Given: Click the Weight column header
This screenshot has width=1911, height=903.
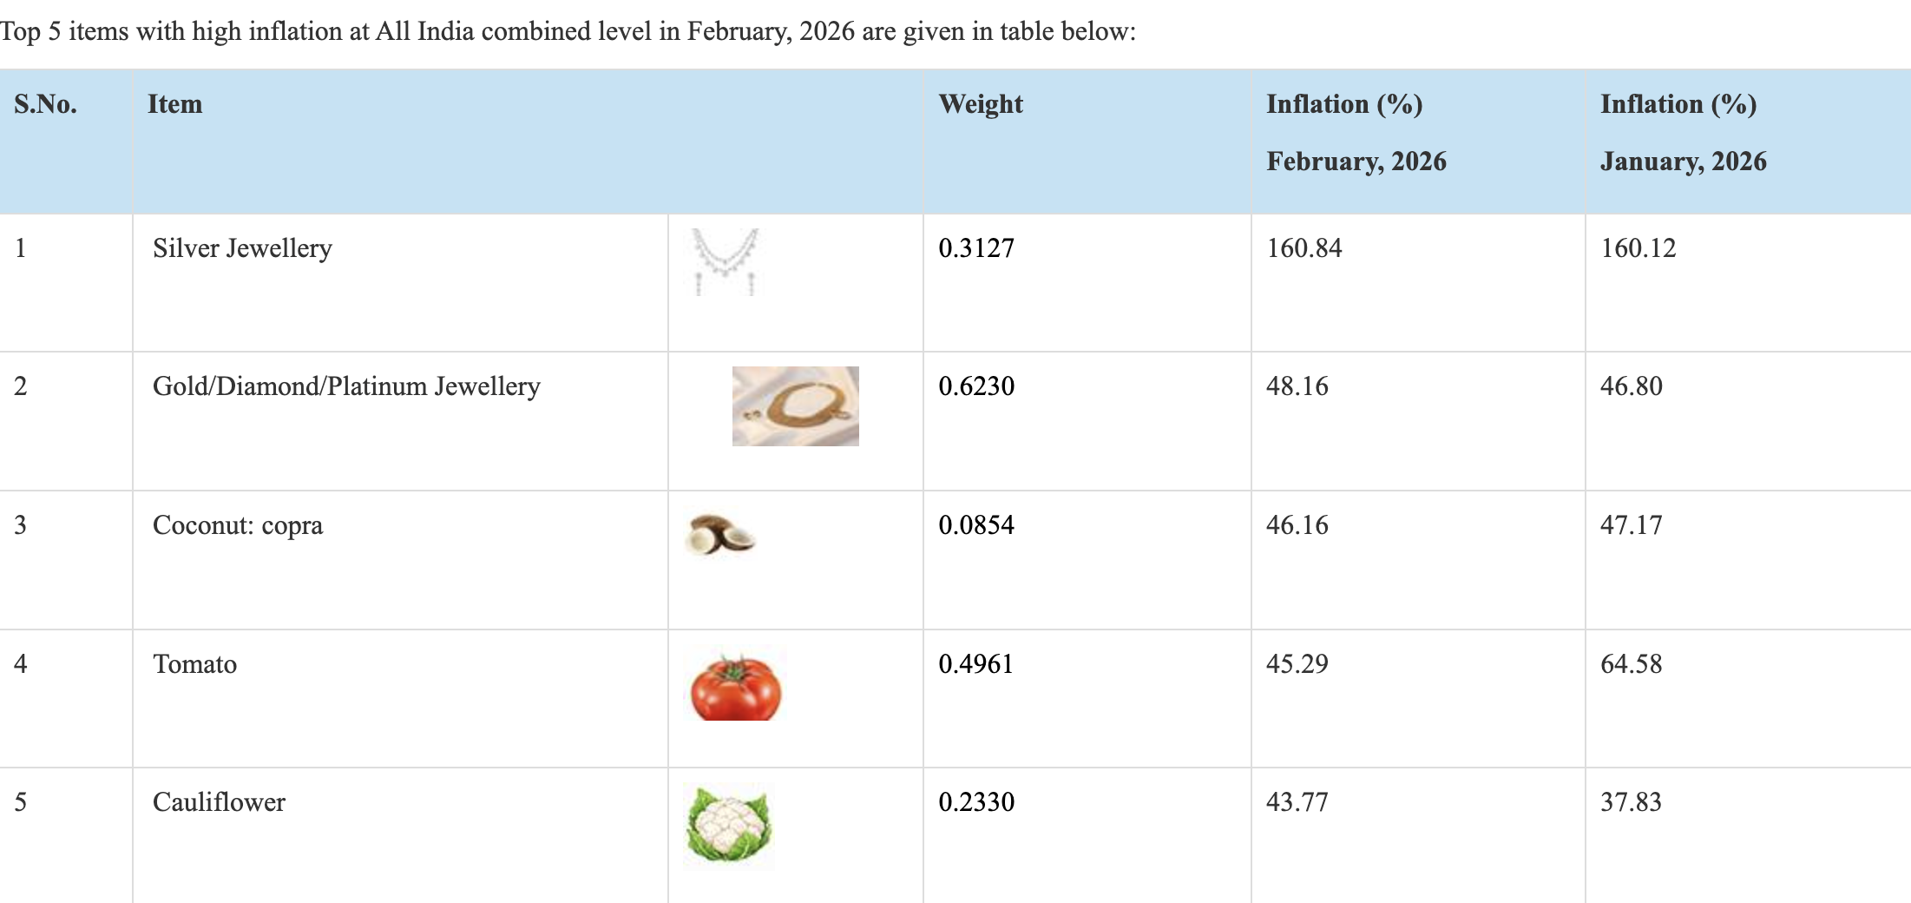Looking at the screenshot, I should (x=981, y=104).
